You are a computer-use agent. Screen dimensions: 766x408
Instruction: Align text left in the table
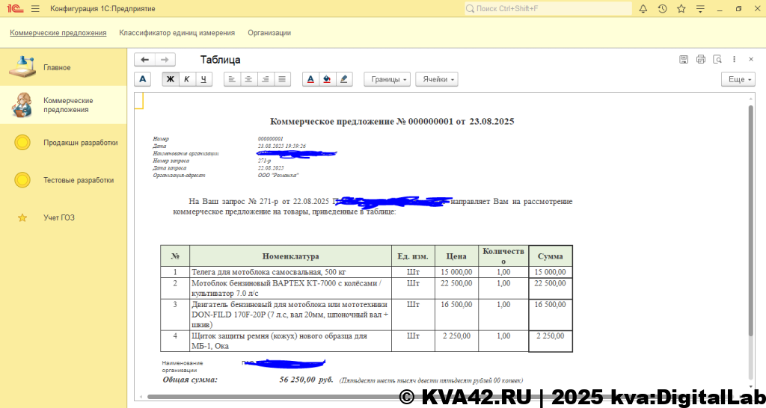pyautogui.click(x=232, y=79)
